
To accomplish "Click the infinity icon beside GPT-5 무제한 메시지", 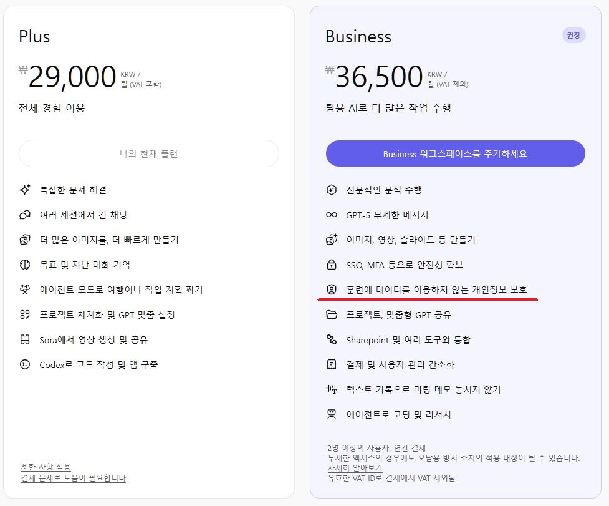I will [332, 215].
